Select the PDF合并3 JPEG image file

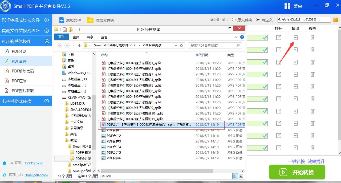pyautogui.click(x=111, y=141)
